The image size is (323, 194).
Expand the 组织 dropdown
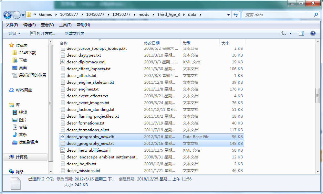[x=14, y=33]
